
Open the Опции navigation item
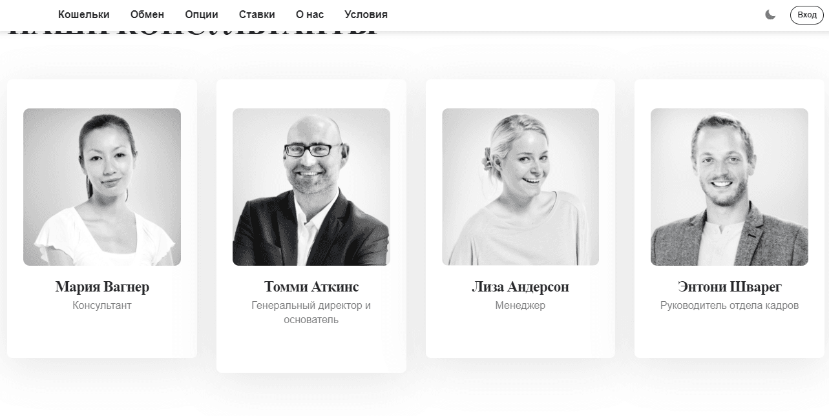pyautogui.click(x=202, y=14)
